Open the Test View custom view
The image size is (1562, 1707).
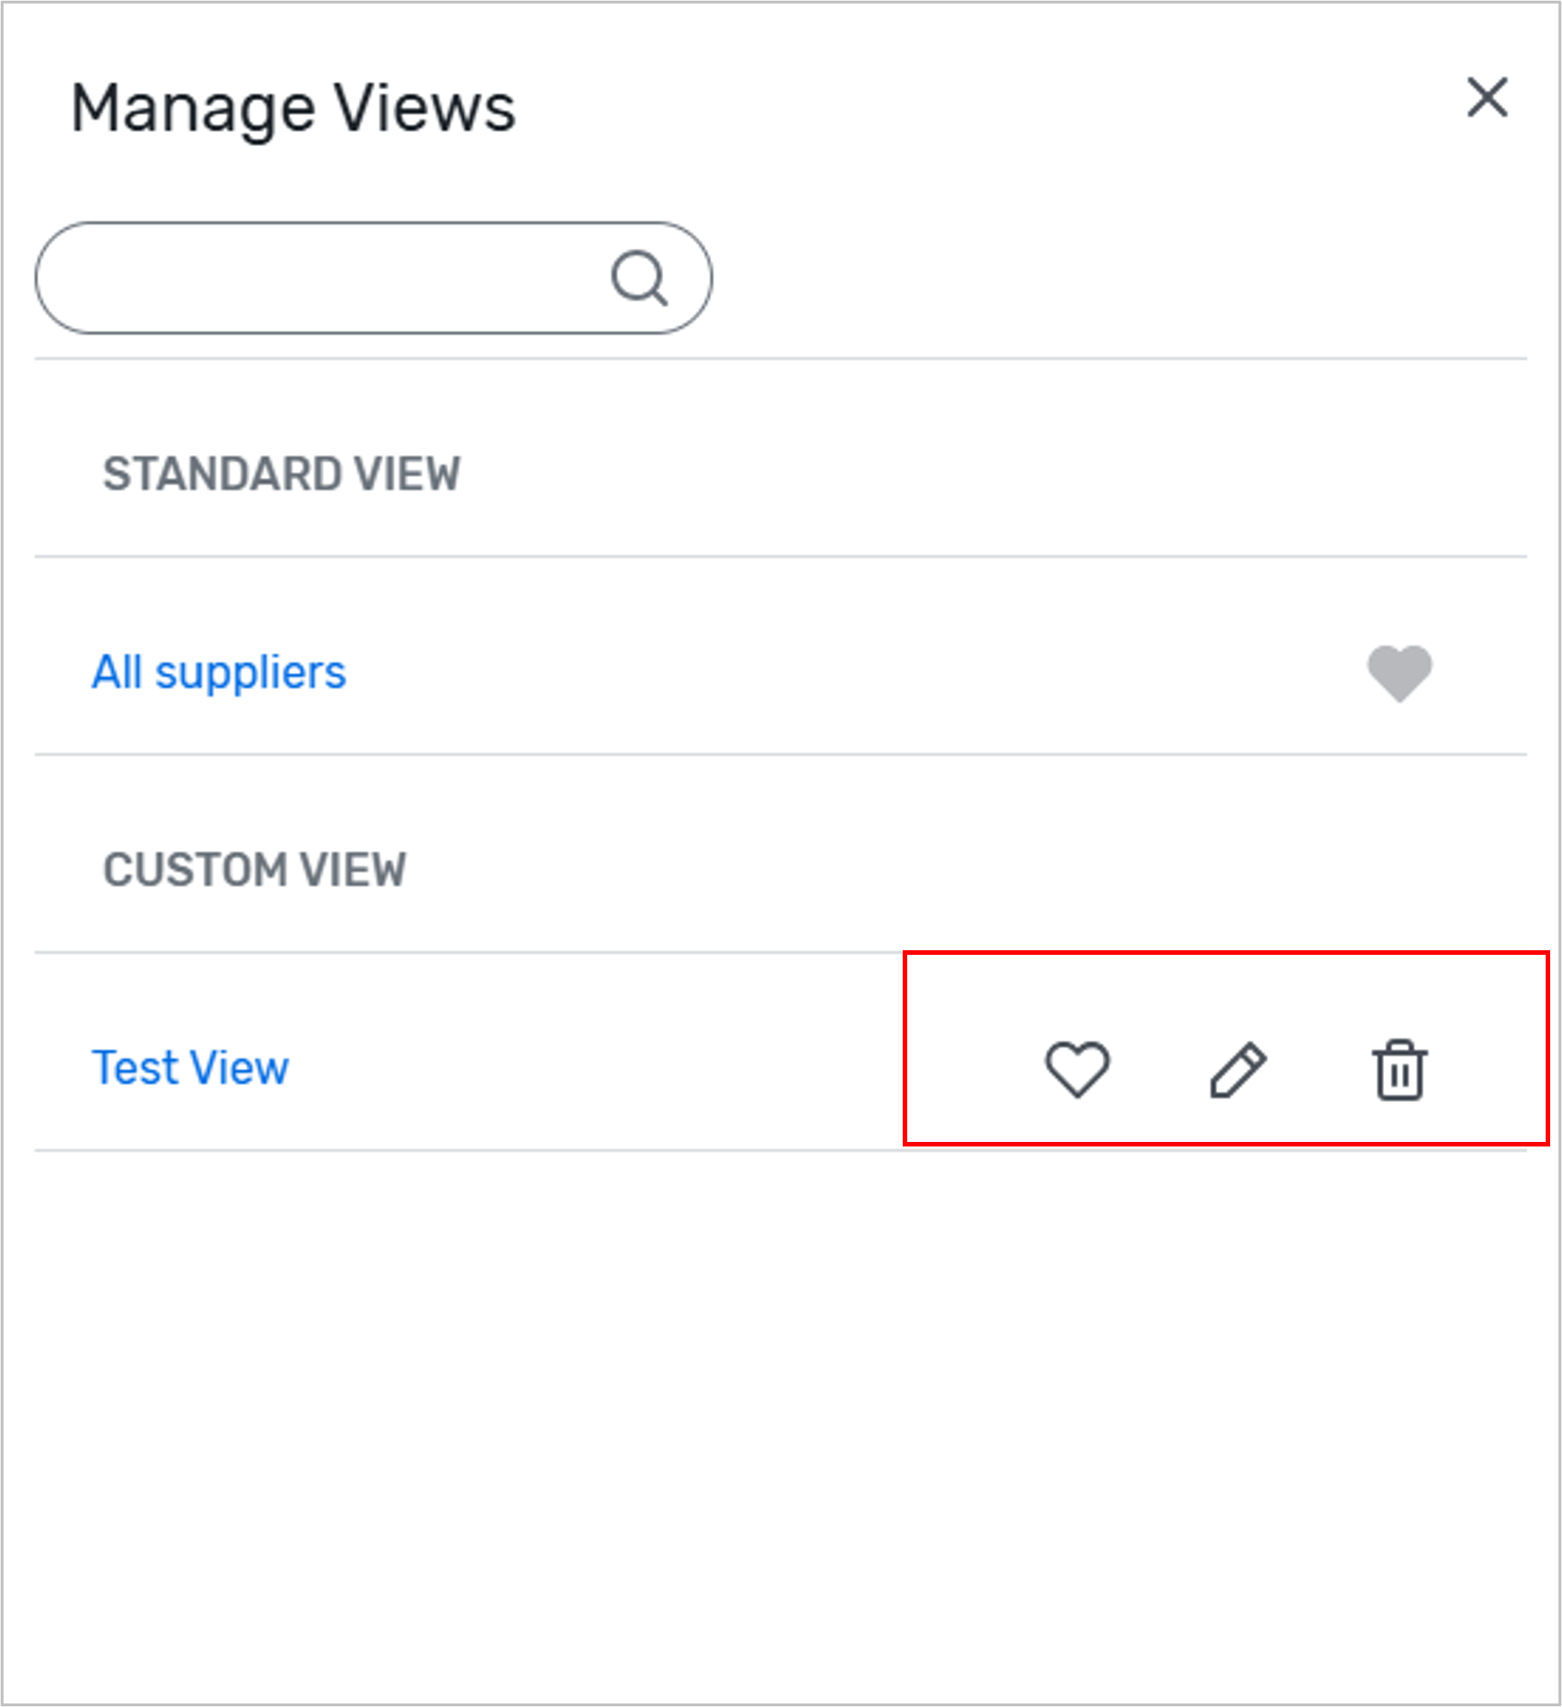(190, 1067)
